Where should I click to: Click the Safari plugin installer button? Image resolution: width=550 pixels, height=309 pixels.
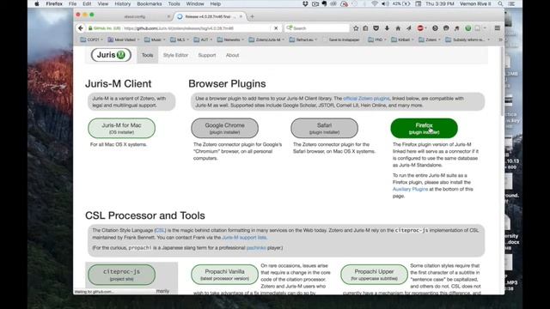point(324,128)
